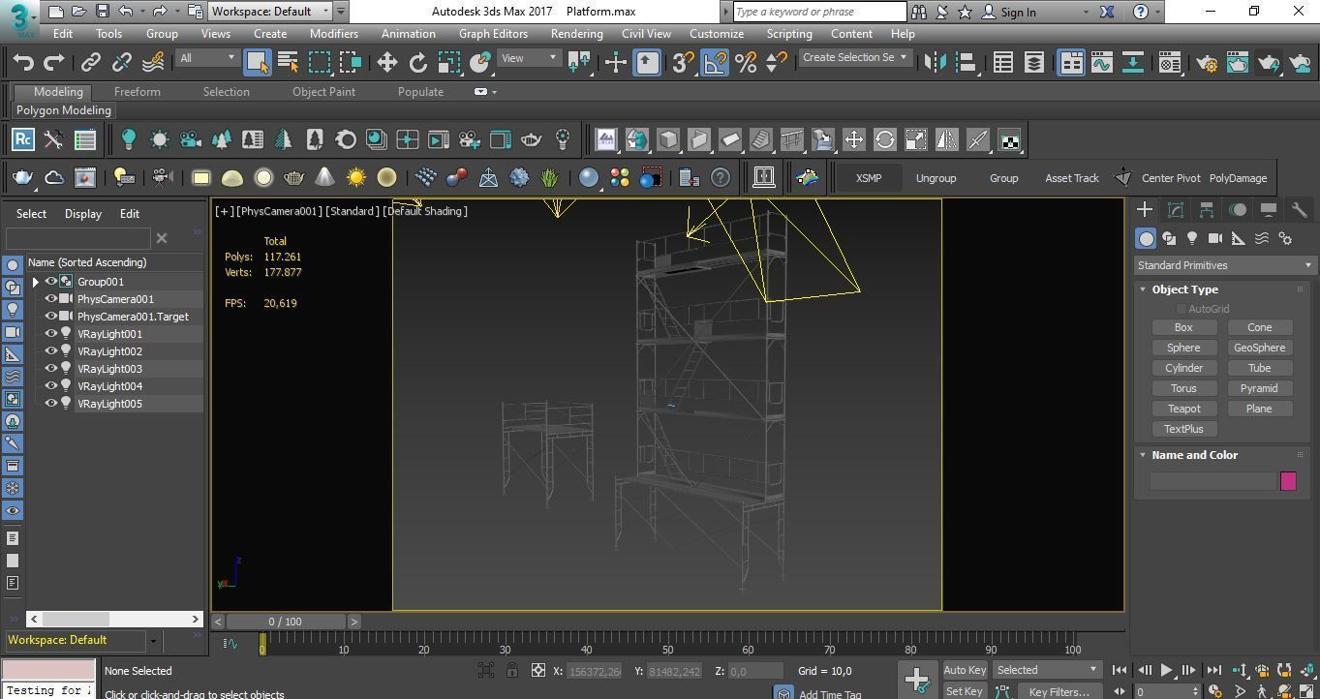Activate the Bind to Space Warp tool
This screenshot has width=1320, height=699.
153,63
